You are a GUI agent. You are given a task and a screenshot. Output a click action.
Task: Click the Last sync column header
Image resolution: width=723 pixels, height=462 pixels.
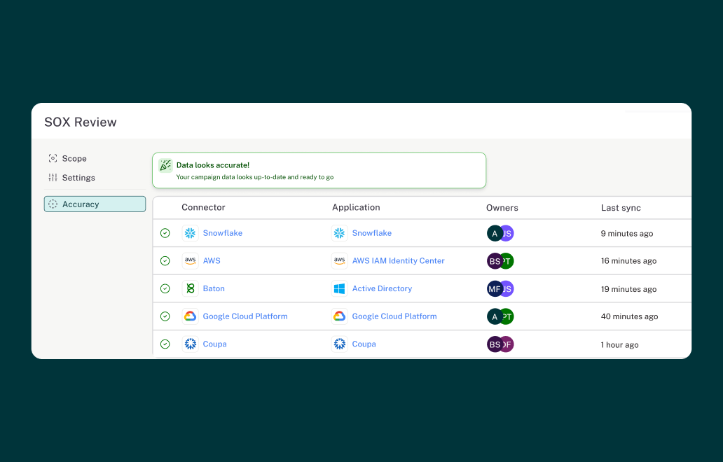pyautogui.click(x=621, y=208)
